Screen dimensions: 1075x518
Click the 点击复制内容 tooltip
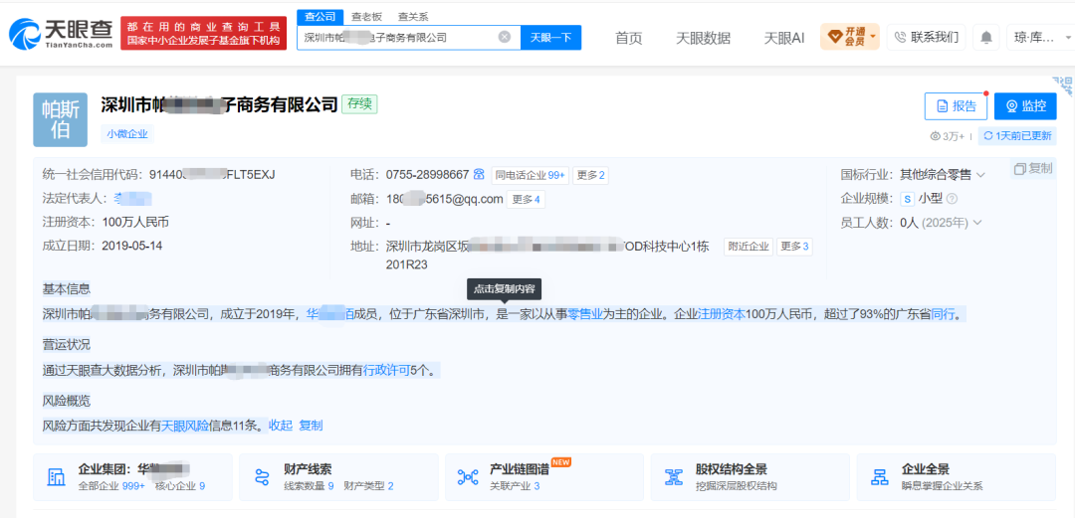[x=505, y=288]
